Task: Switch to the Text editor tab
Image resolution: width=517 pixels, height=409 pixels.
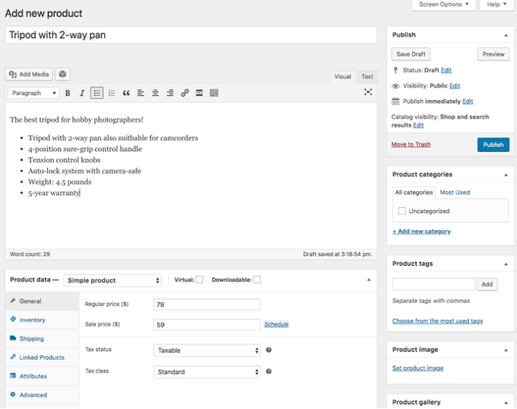Action: [367, 77]
